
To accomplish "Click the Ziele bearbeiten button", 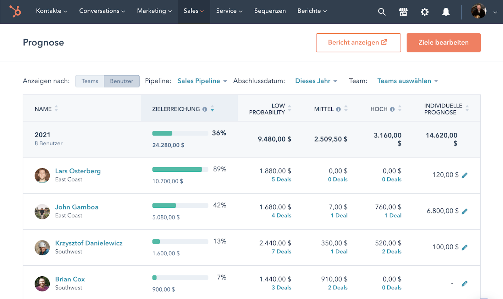I will 443,43.
